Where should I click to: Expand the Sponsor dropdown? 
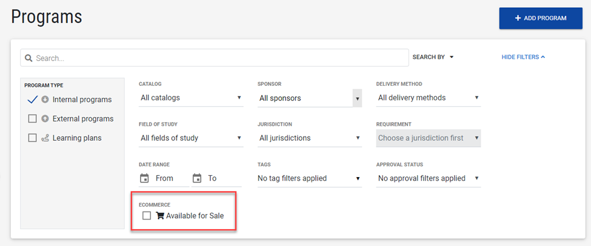point(309,98)
